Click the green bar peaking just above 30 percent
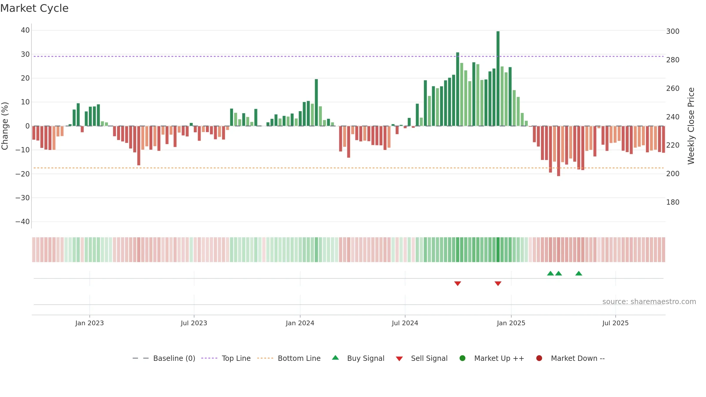The image size is (706, 397). click(458, 89)
